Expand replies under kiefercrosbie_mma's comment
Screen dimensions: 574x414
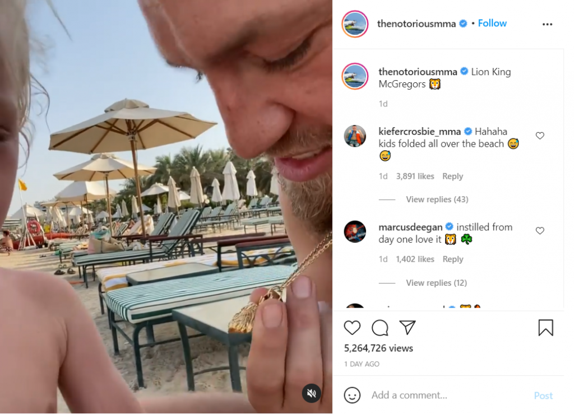point(437,199)
